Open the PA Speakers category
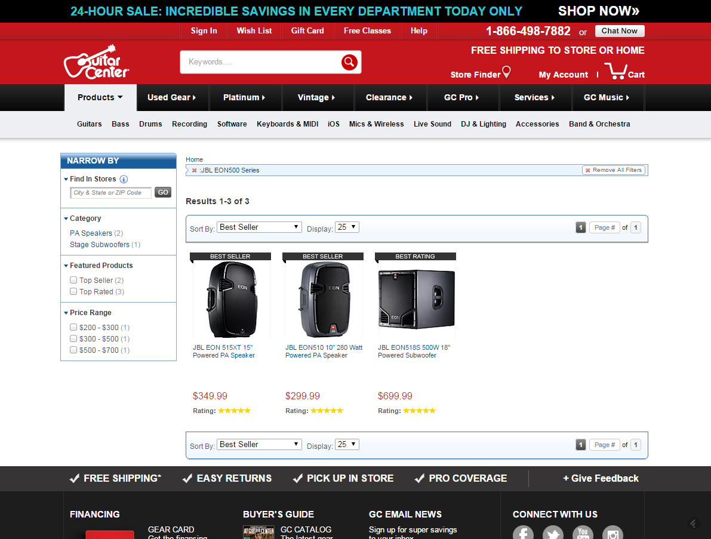This screenshot has height=539, width=711. click(91, 233)
